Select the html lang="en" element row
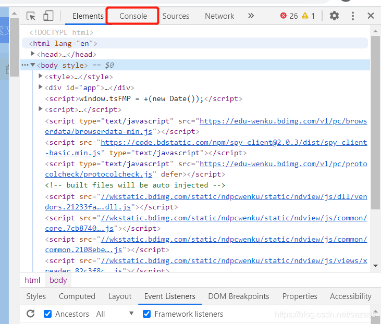Viewport: 381px width, 324px height. [195, 43]
